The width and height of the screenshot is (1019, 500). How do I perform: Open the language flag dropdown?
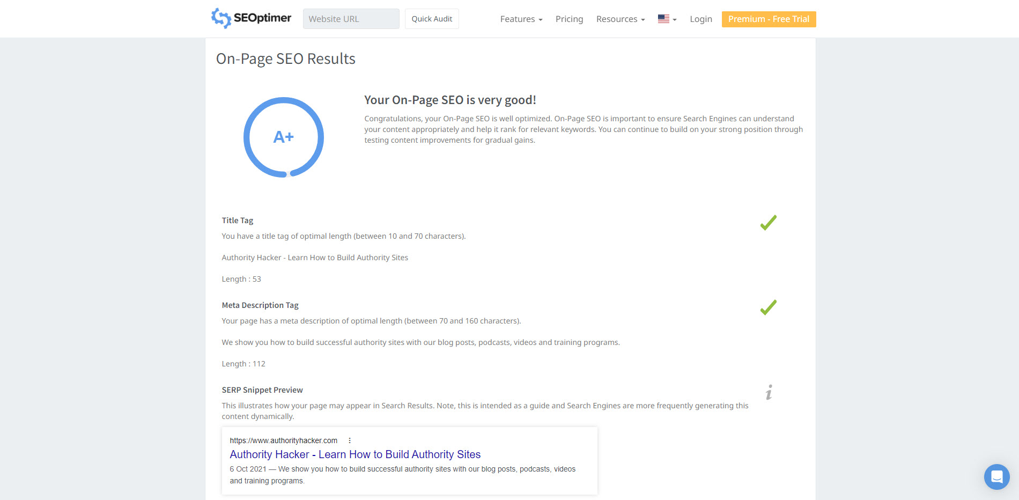point(667,19)
